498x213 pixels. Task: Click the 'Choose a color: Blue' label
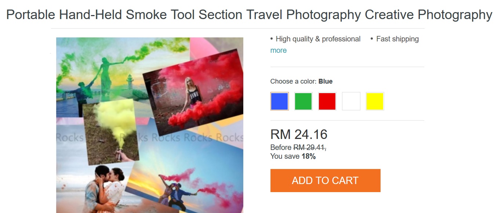click(x=301, y=81)
